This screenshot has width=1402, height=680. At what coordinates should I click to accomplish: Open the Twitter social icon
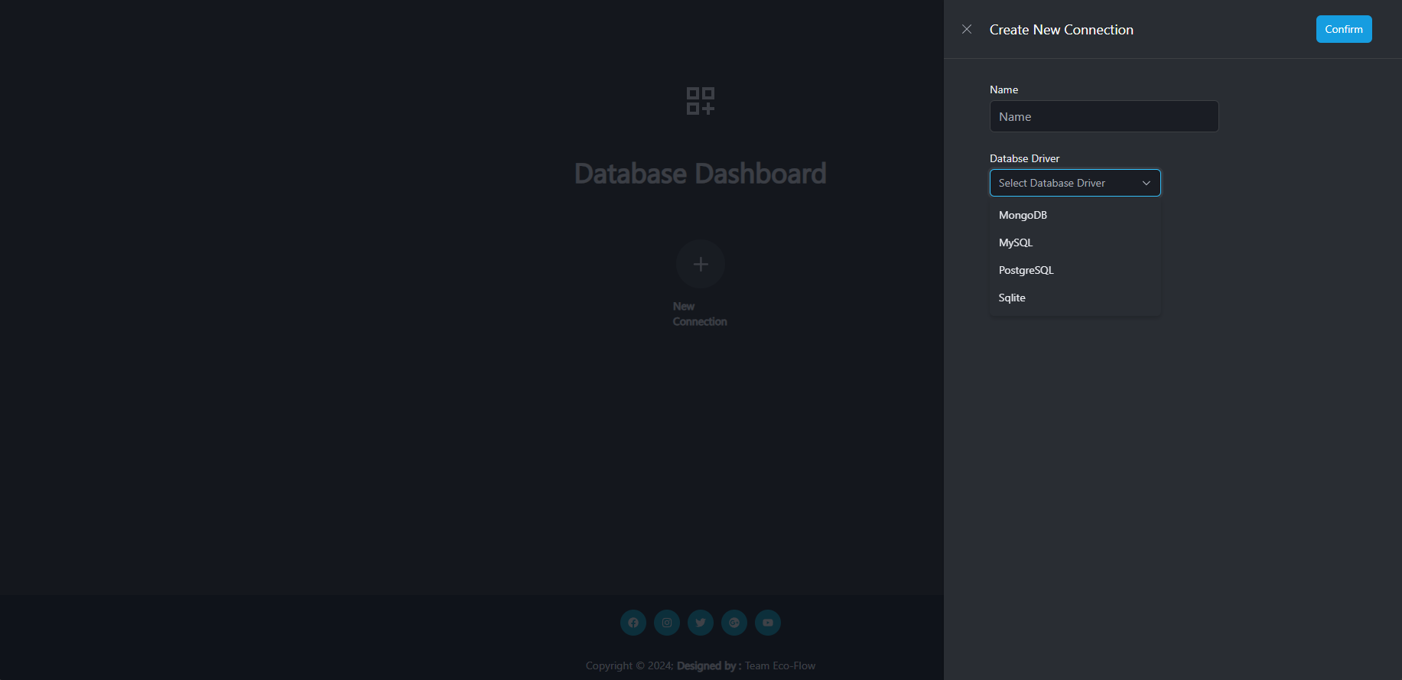coord(701,623)
